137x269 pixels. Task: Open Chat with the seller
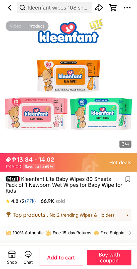[x=28, y=257]
